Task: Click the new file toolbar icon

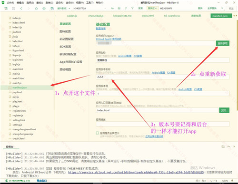Action: click(x=6, y=9)
